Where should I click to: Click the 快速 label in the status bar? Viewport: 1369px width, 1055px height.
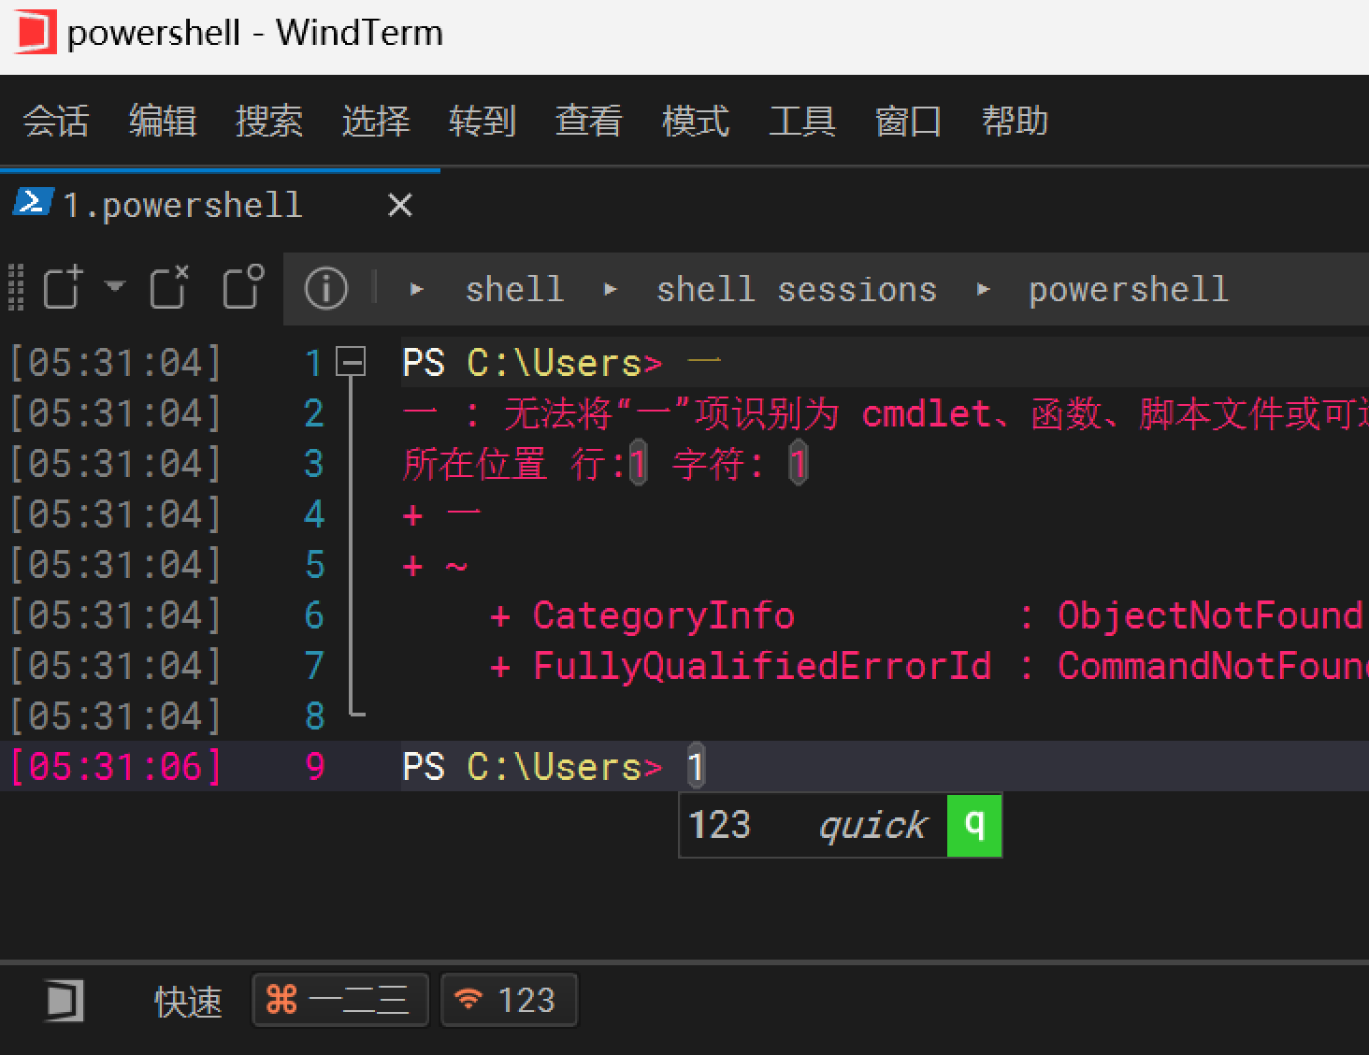(188, 1001)
